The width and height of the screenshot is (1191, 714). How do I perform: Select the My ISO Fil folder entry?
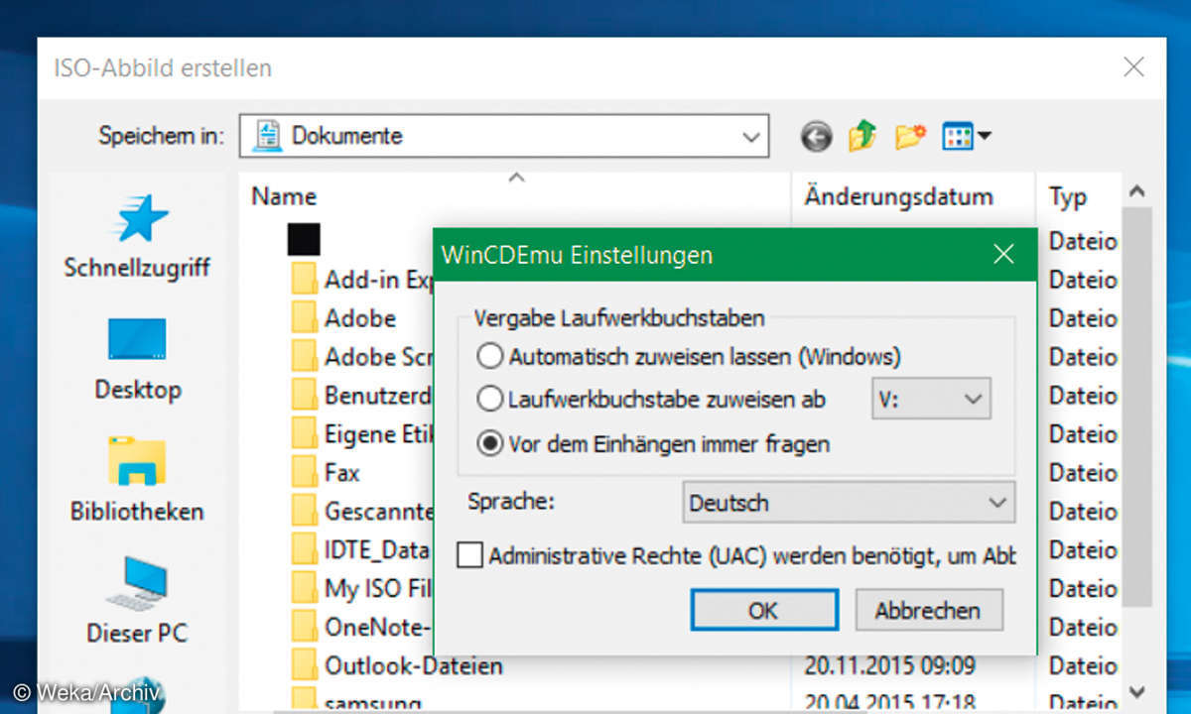coord(362,588)
